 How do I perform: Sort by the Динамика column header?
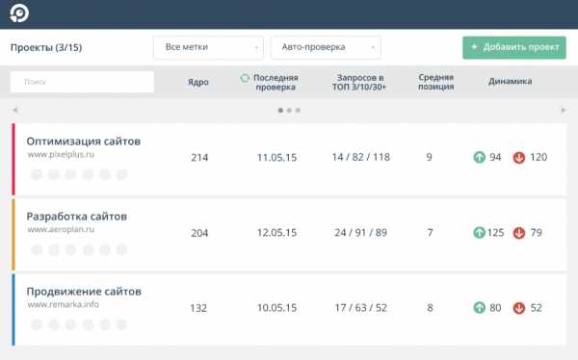pyautogui.click(x=511, y=81)
